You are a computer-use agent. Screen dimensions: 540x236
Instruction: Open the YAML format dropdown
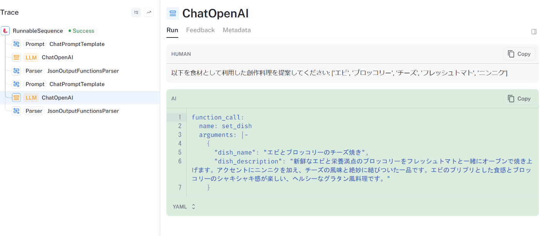point(184,207)
